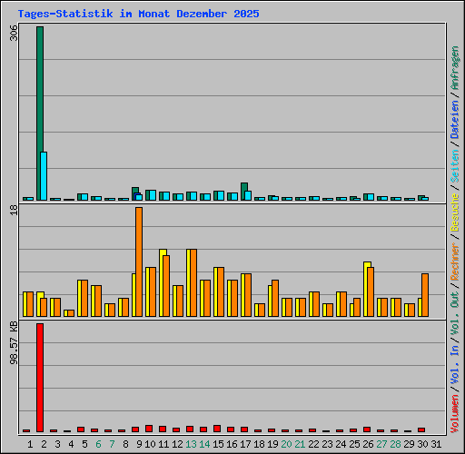Click the day '8' axis label

125,444
